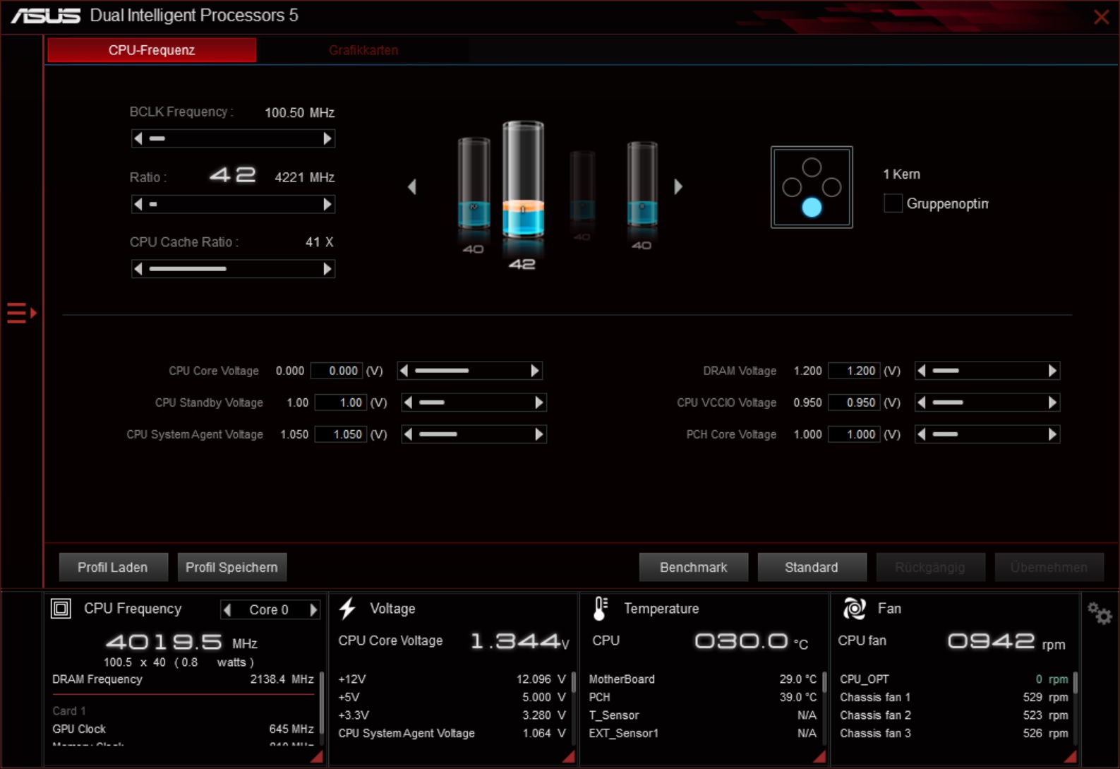Show next core cylinder with right arrow
The width and height of the screenshot is (1120, 769).
pyautogui.click(x=678, y=186)
